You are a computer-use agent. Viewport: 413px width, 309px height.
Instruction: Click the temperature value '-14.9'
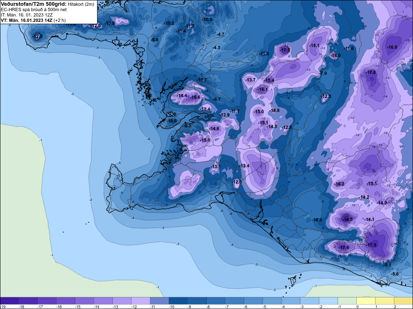(381, 203)
